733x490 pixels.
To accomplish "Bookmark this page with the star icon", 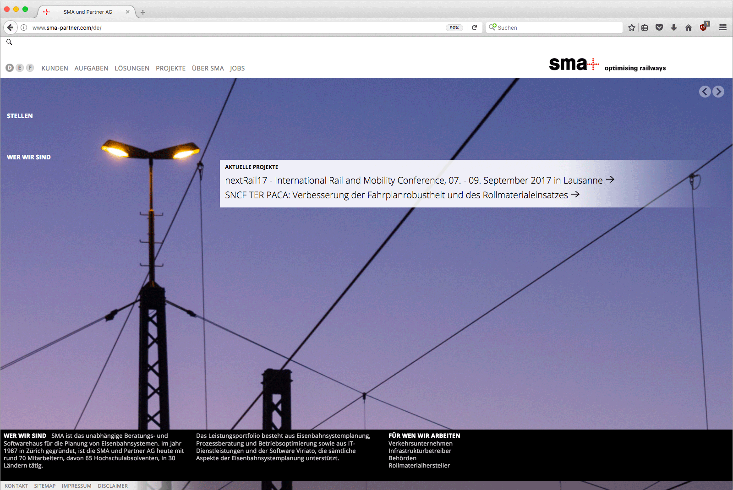I will tap(632, 27).
